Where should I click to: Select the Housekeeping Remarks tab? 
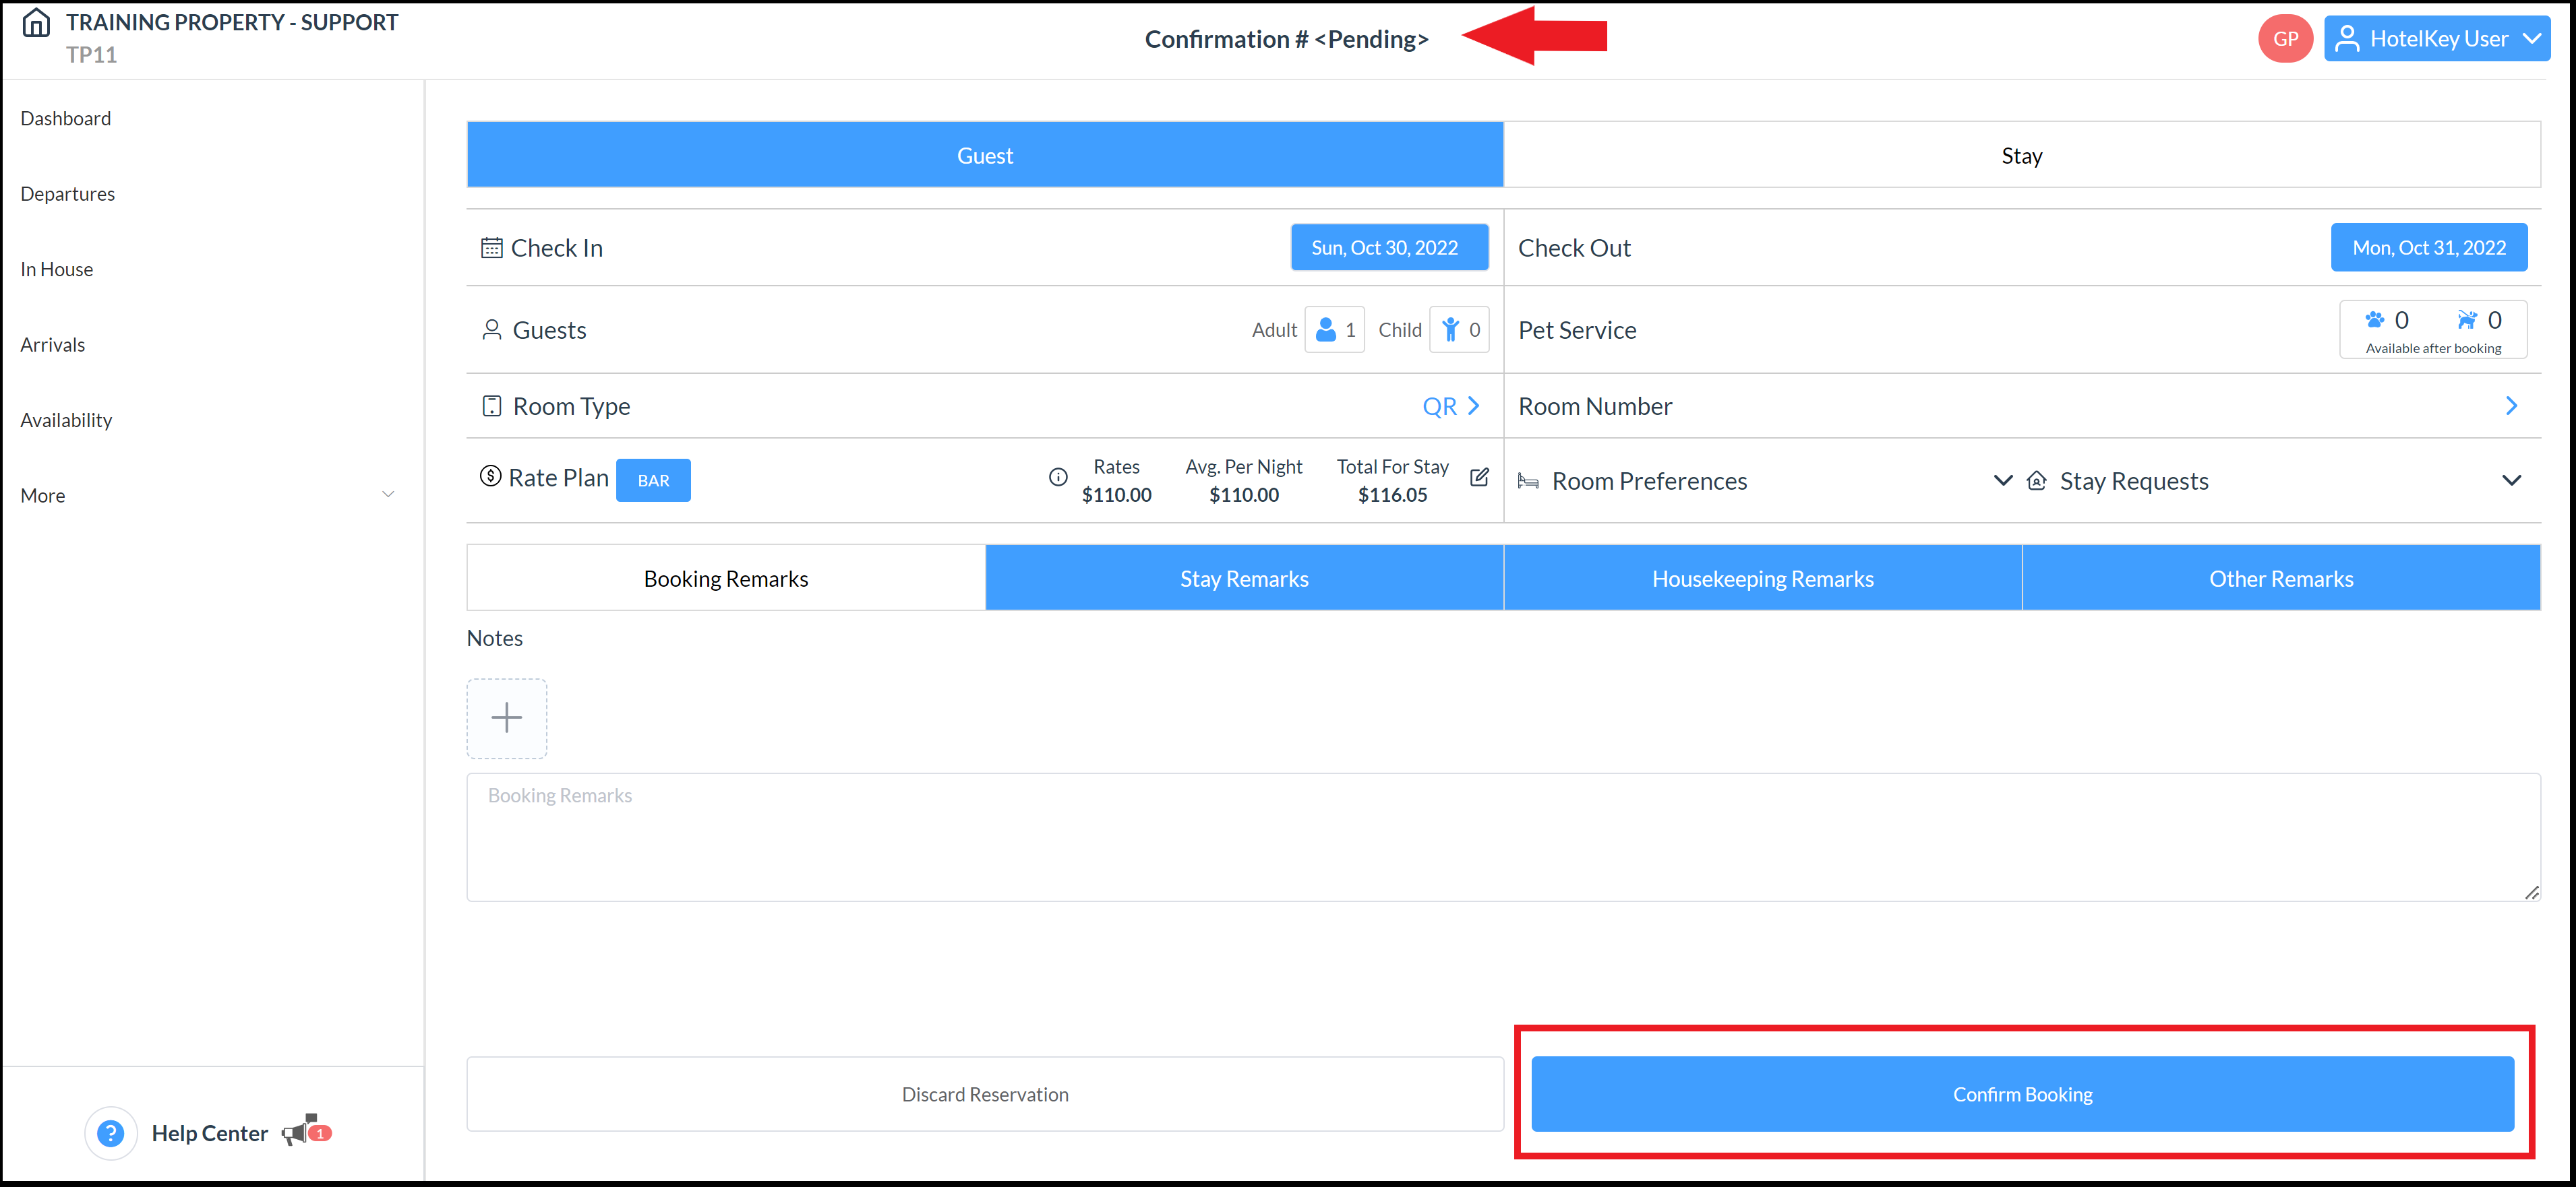point(1762,577)
